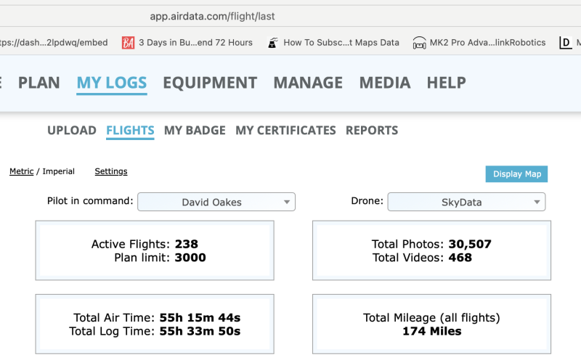
Task: Open the Pilot in command dropdown
Action: tap(216, 202)
